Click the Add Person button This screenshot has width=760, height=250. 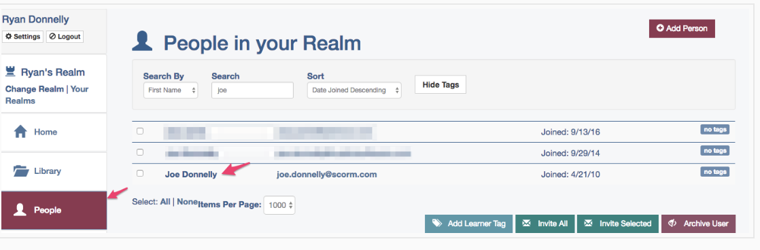pyautogui.click(x=682, y=29)
